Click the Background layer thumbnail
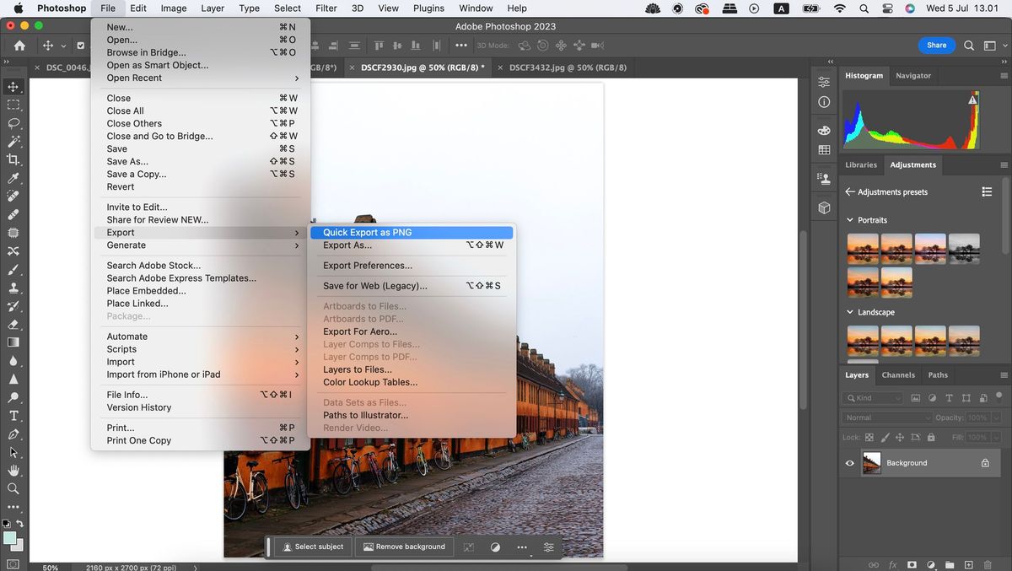This screenshot has width=1012, height=571. pos(871,463)
